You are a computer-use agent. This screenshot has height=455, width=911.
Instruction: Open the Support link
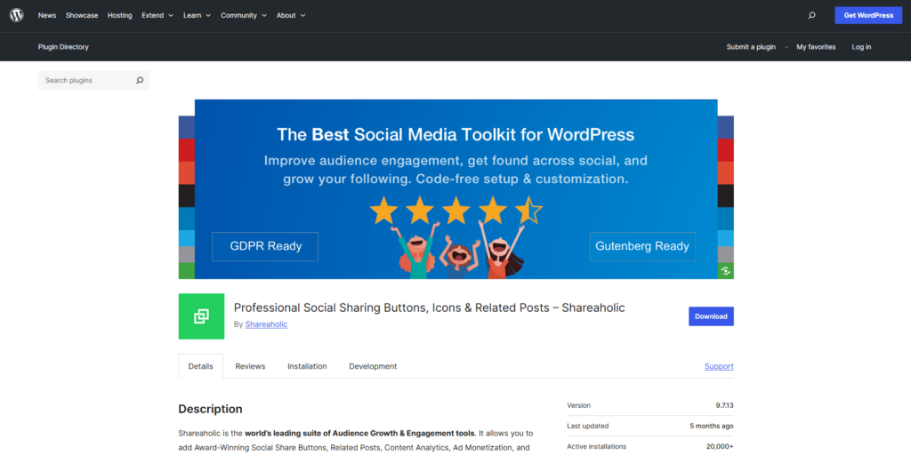tap(719, 366)
